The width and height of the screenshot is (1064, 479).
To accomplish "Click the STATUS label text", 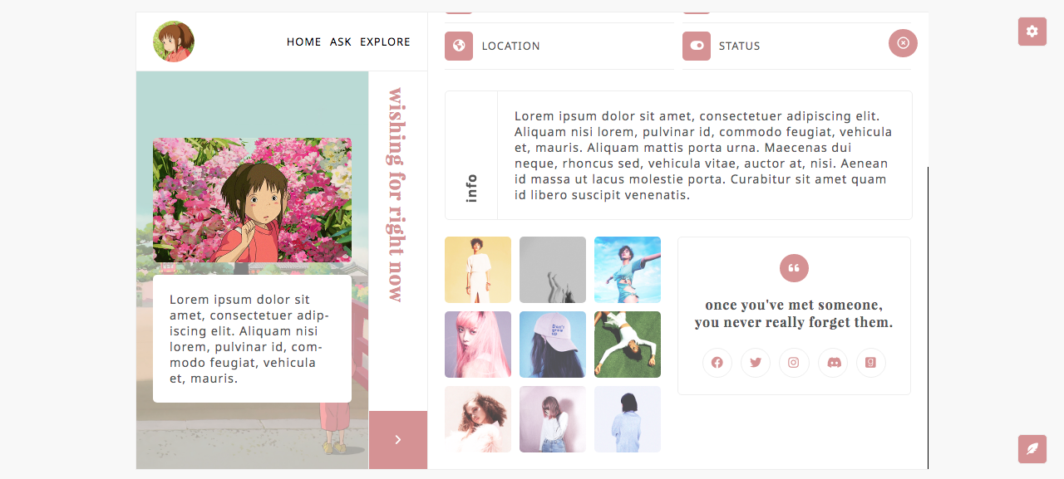I will pyautogui.click(x=740, y=46).
